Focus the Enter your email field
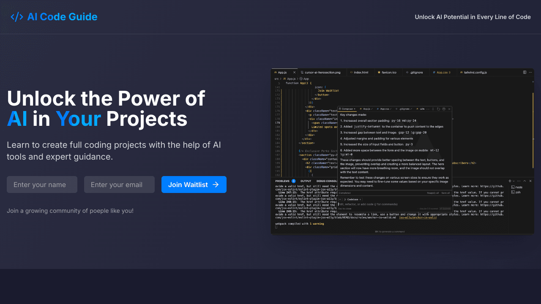This screenshot has height=304, width=541. (119, 185)
